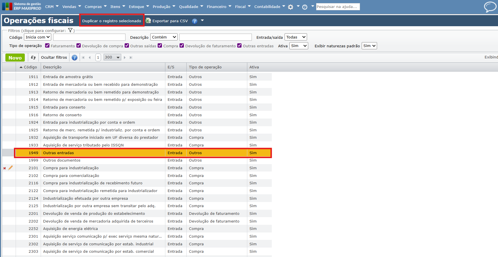The image size is (498, 257).
Task: Click the help icon next to Exportar para CSV
Action: tap(195, 21)
